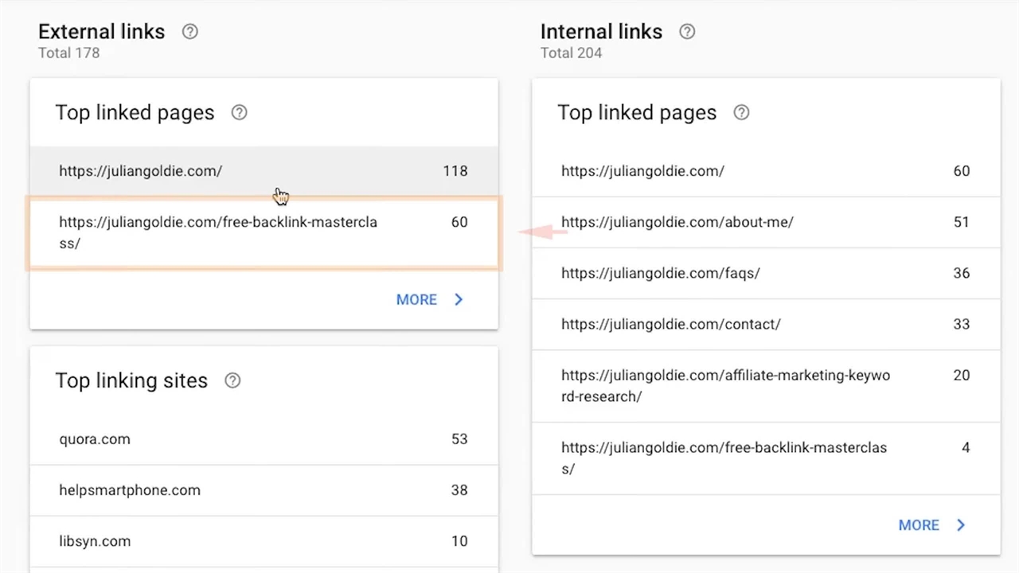
Task: Select quora.com linking site row
Action: [263, 439]
